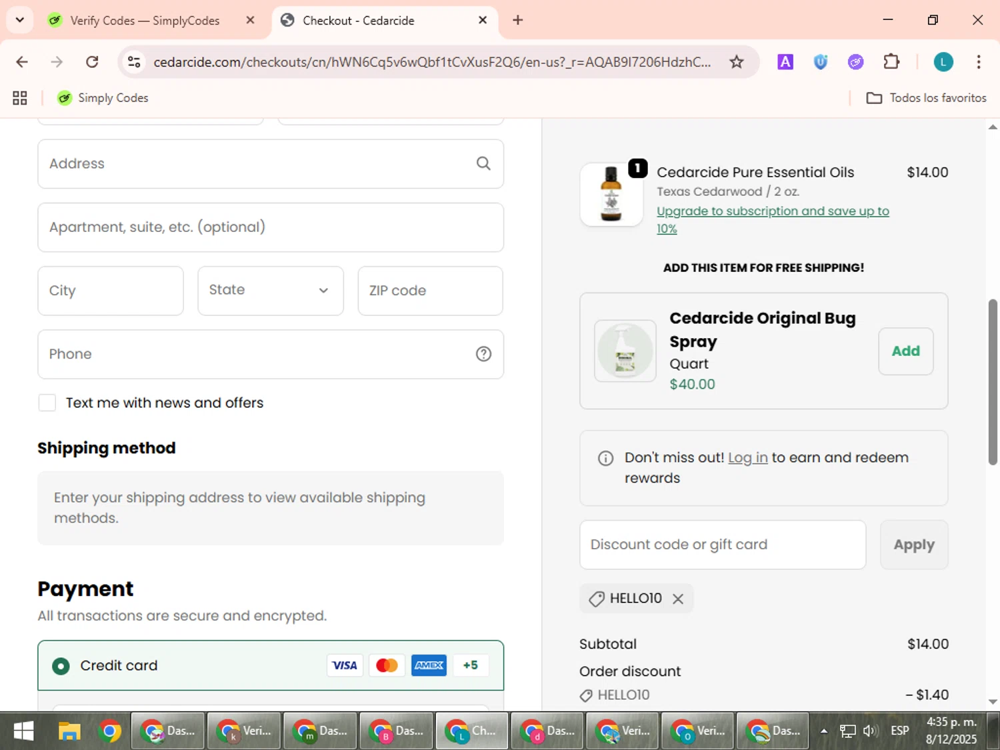Image resolution: width=1000 pixels, height=750 pixels.
Task: Focus the City input field
Action: pyautogui.click(x=111, y=291)
